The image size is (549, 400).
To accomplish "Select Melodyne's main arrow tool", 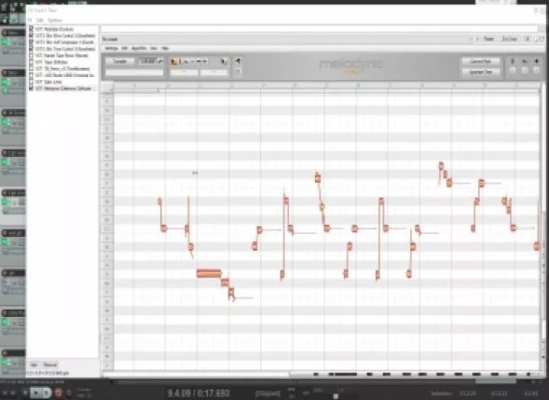I will (174, 62).
